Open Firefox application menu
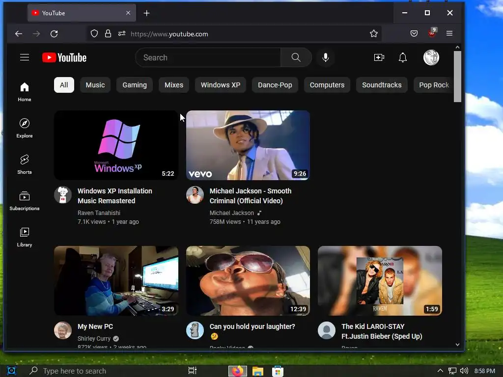 point(449,33)
